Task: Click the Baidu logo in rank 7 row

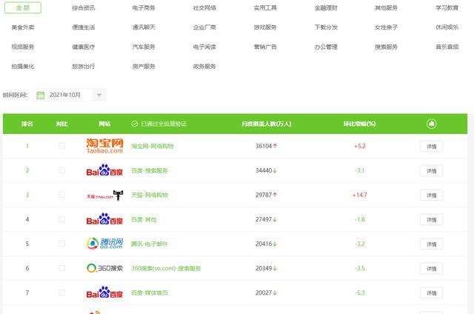Action: coord(104,293)
